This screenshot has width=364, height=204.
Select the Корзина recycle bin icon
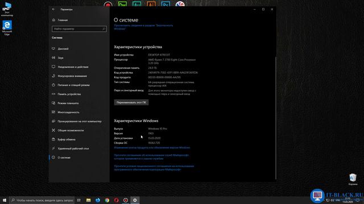point(353,180)
